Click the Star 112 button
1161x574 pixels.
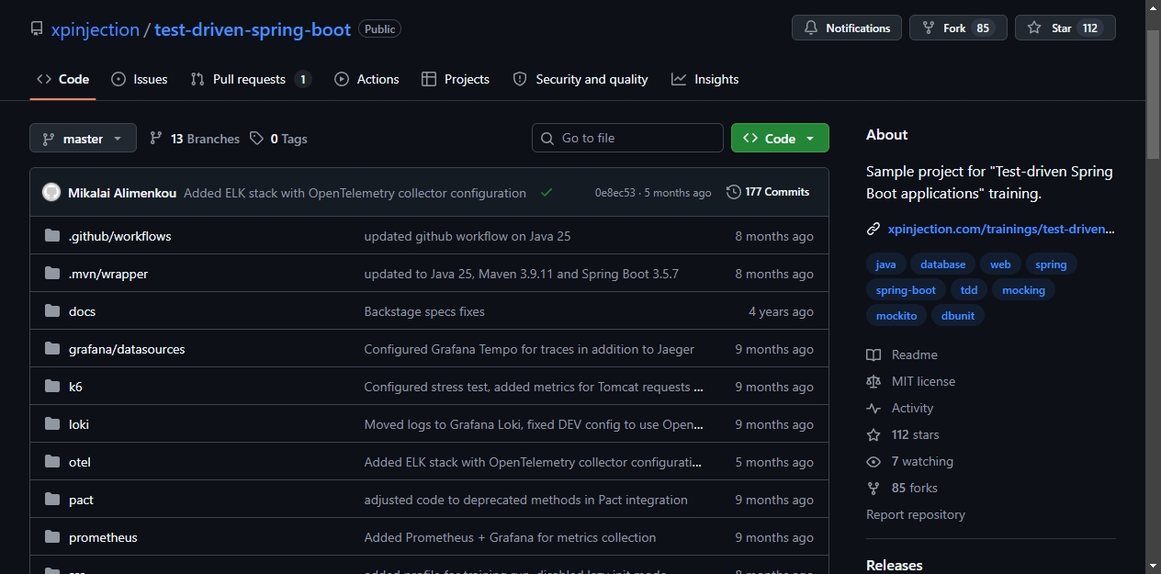[x=1065, y=28]
